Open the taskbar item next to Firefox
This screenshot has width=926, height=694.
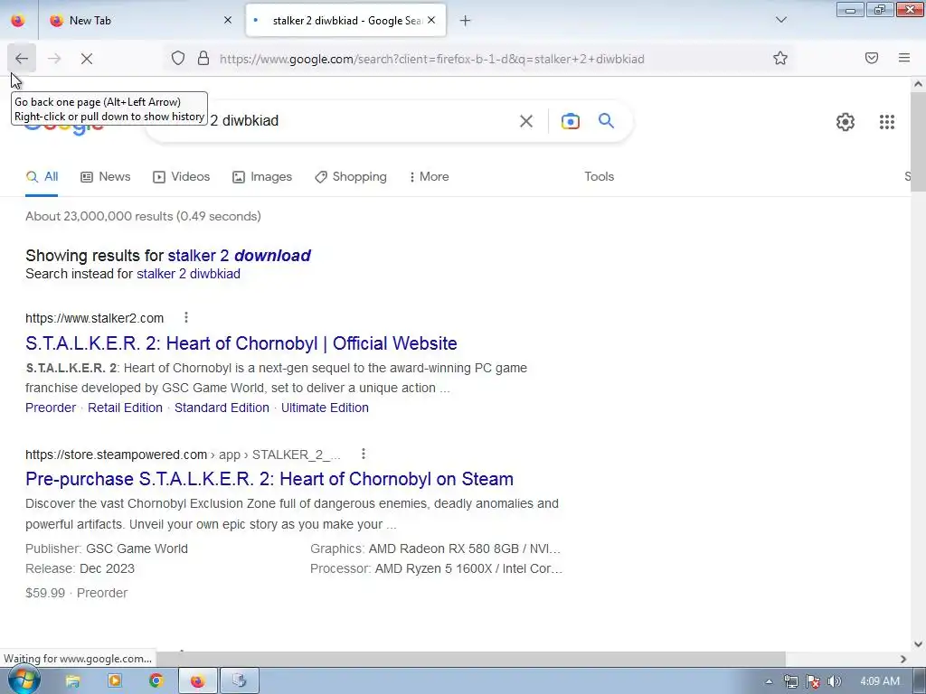click(x=239, y=681)
